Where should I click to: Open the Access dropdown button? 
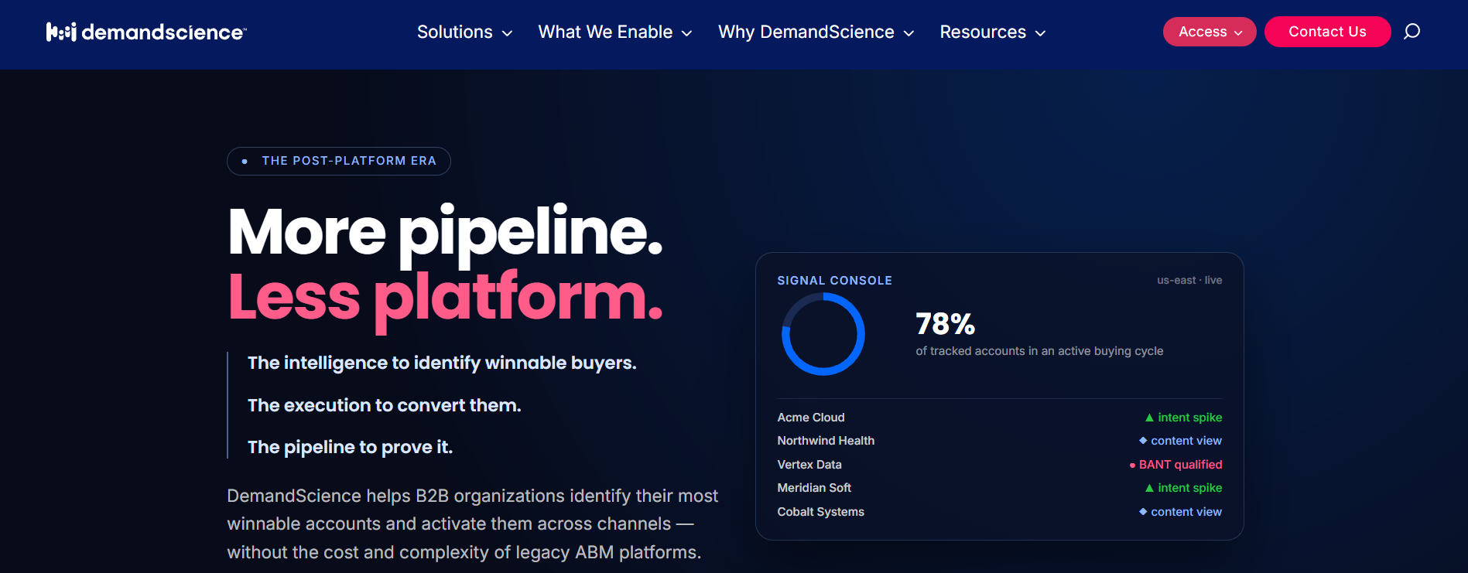tap(1210, 32)
